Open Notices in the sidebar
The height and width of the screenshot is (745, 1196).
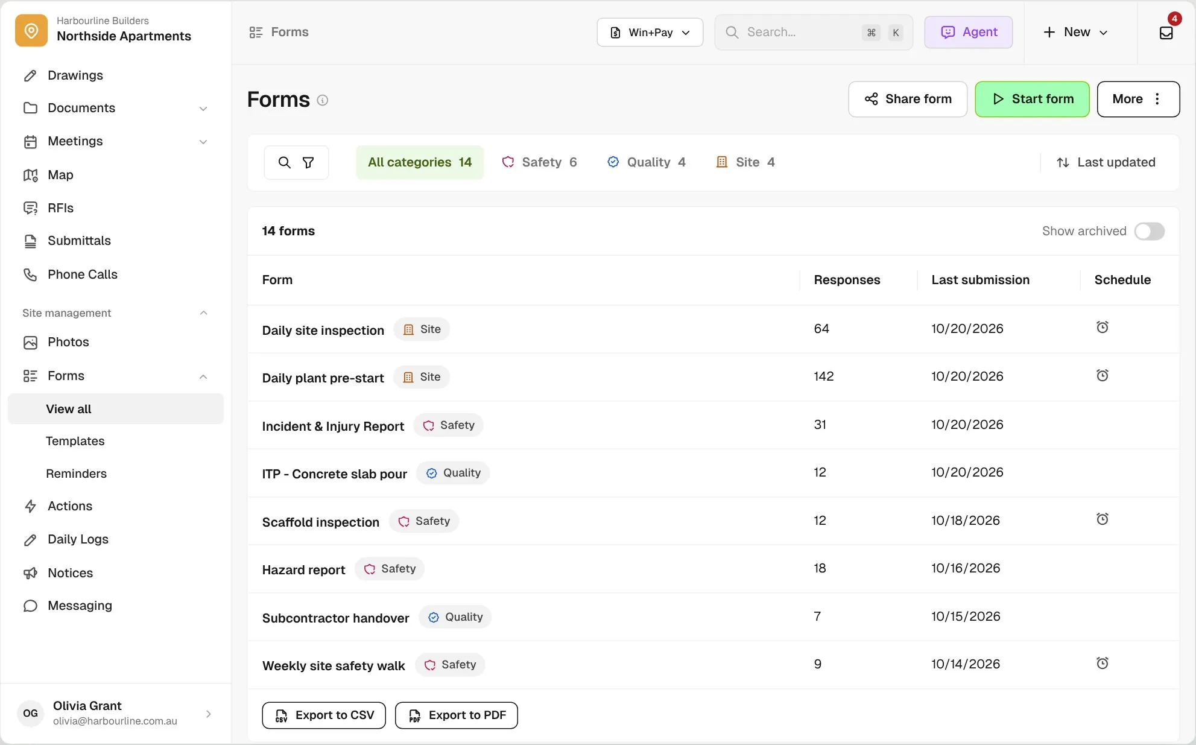click(x=116, y=573)
